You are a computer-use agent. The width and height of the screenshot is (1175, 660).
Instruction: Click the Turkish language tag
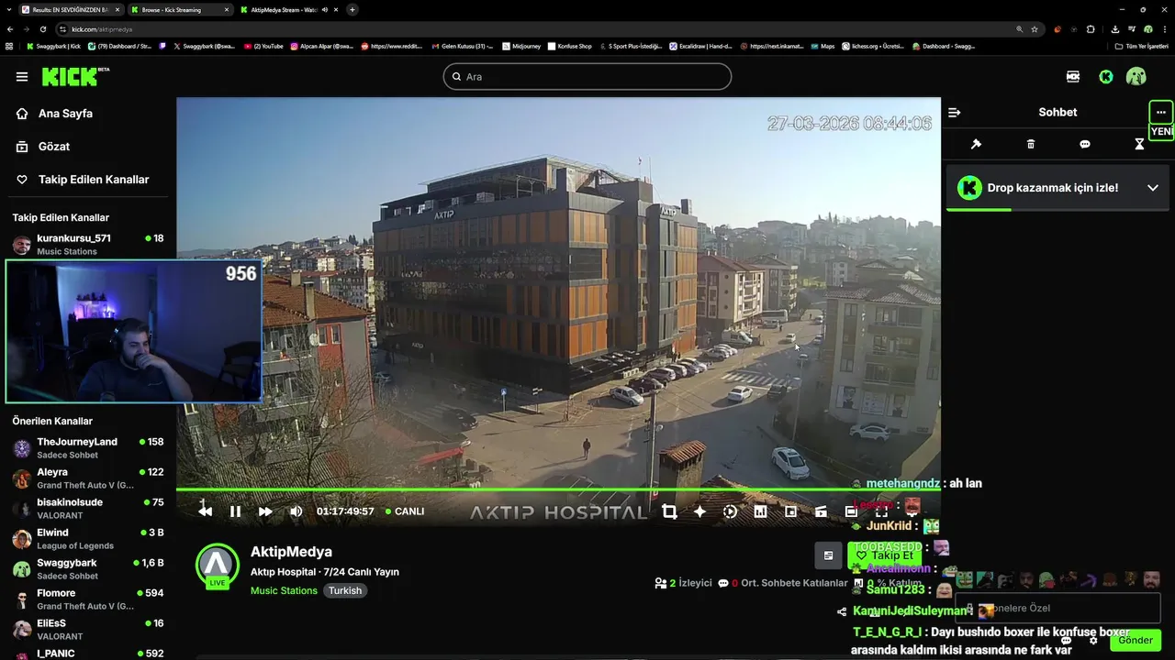345,590
